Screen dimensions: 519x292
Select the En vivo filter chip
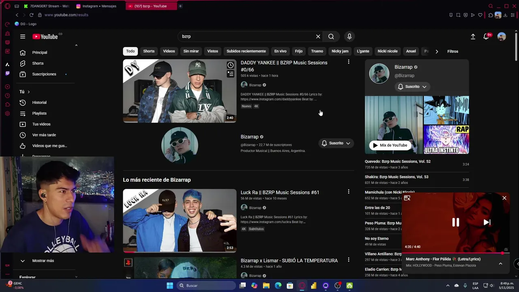coord(280,52)
